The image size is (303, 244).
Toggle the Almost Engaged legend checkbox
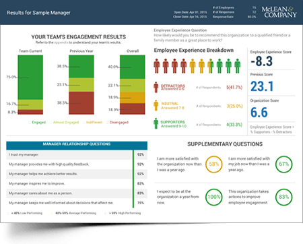tap(50, 123)
